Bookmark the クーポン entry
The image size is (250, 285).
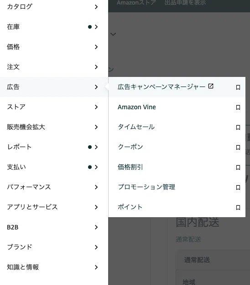238,147
